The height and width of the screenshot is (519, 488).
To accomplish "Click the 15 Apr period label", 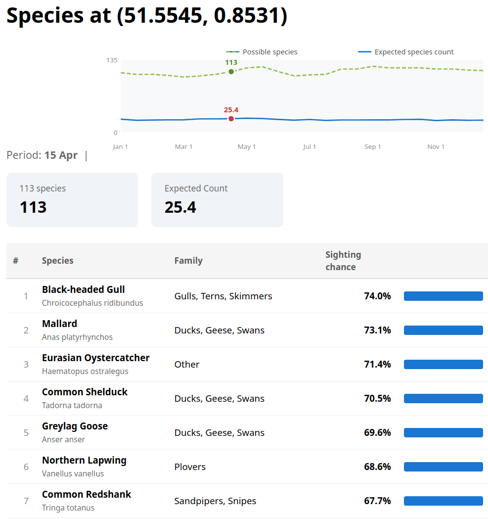I will click(61, 155).
